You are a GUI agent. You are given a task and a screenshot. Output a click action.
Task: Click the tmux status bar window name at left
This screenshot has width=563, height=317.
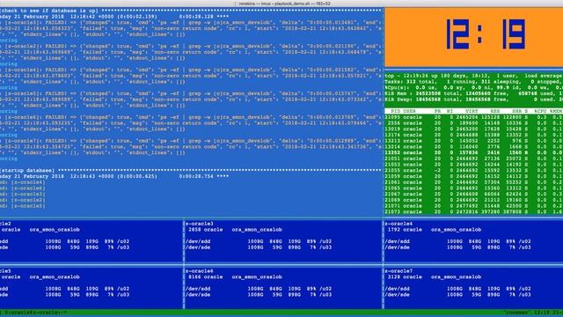point(33,313)
